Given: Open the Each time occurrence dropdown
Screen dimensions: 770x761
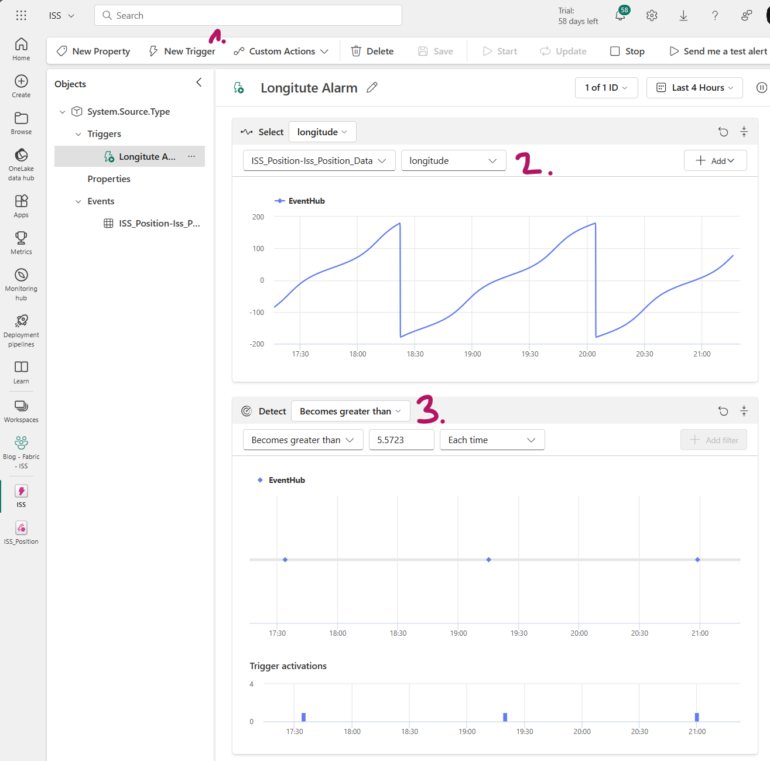Looking at the screenshot, I should pyautogui.click(x=492, y=440).
